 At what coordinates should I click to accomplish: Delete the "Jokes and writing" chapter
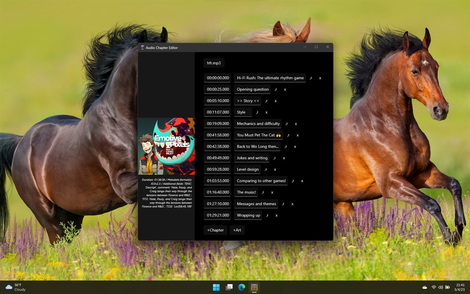coord(284,158)
